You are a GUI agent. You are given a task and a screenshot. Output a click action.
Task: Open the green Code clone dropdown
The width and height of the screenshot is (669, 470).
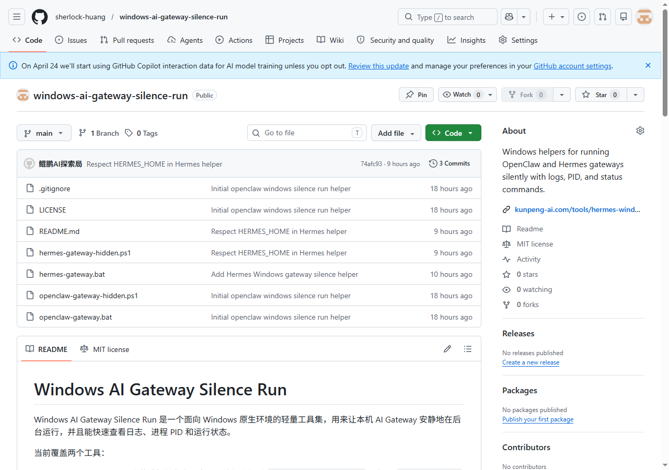453,133
